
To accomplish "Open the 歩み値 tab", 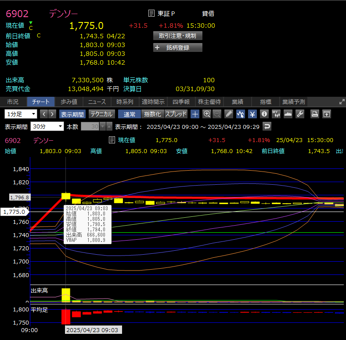I will (69, 102).
